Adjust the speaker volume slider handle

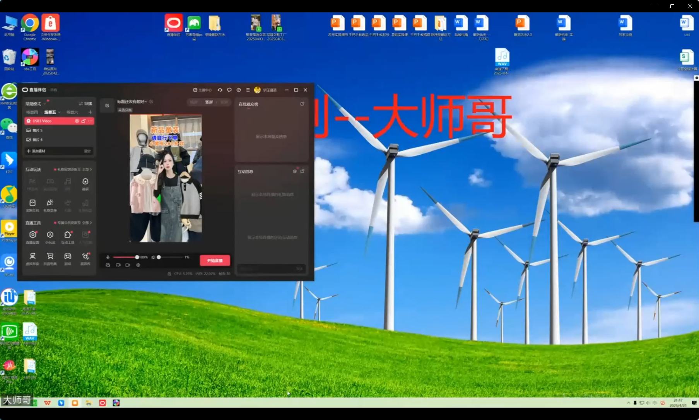point(159,257)
